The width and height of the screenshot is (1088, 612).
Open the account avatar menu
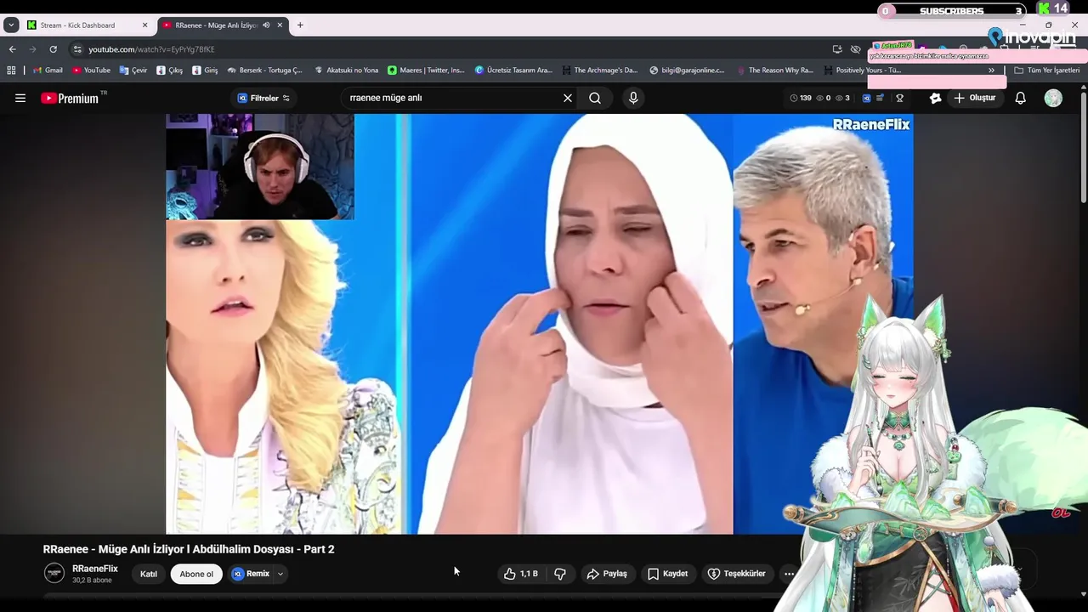coord(1053,98)
